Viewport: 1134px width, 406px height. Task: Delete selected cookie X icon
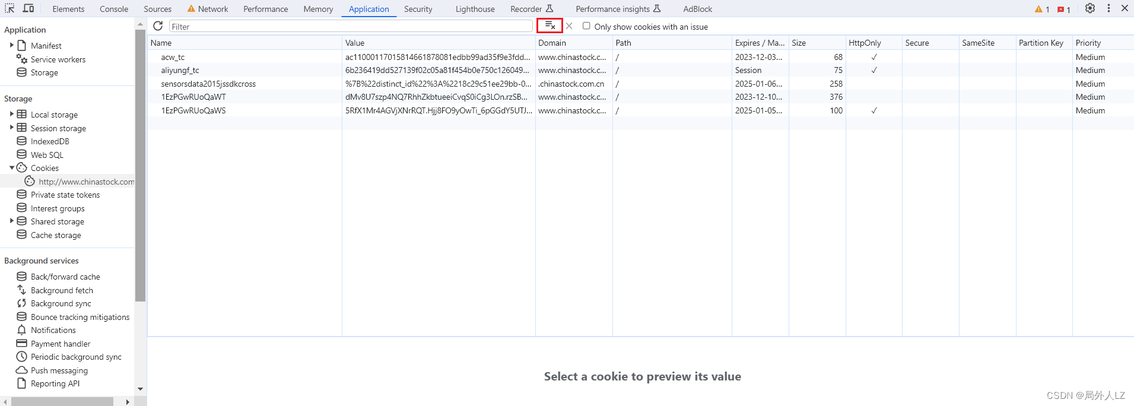tap(569, 26)
